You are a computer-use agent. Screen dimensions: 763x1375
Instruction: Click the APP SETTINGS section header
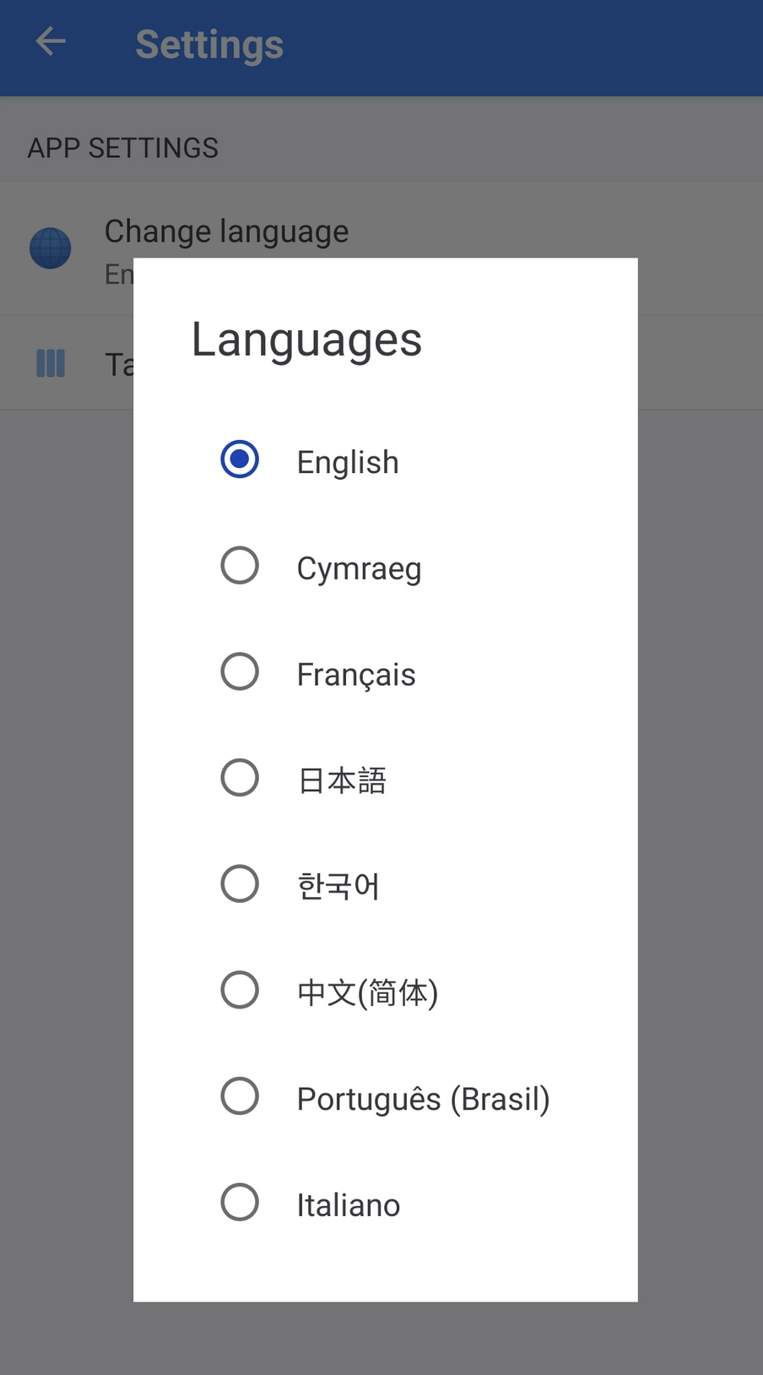coord(122,147)
